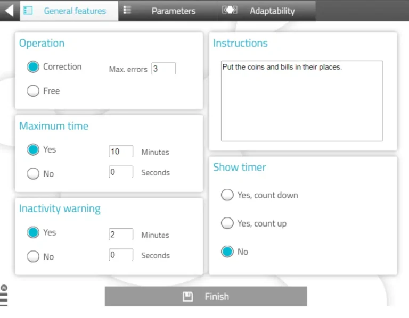This screenshot has height=318, width=409.
Task: Click the Parameters list icon
Action: (x=127, y=10)
